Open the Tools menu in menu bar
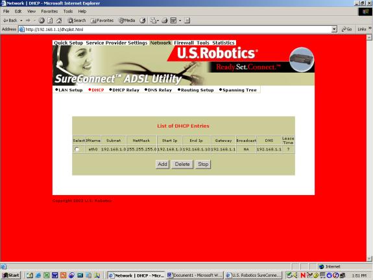Viewport: 373px width, 280px height. click(x=68, y=12)
